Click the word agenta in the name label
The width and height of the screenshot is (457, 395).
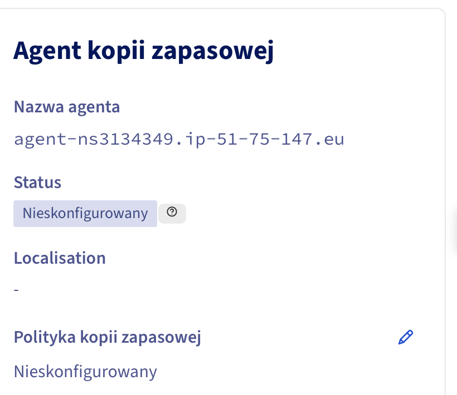click(x=94, y=107)
